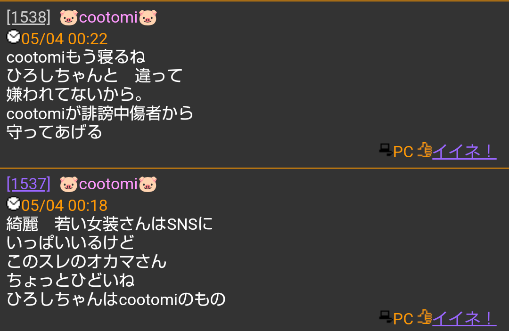Open post number 1537 link
The height and width of the screenshot is (331, 509).
29,184
